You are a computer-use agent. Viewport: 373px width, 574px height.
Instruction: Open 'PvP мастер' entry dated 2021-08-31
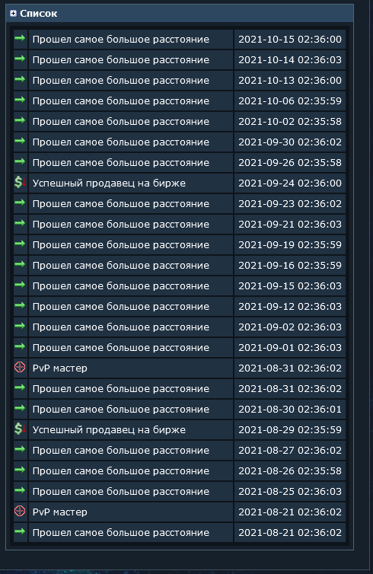pyautogui.click(x=60, y=368)
